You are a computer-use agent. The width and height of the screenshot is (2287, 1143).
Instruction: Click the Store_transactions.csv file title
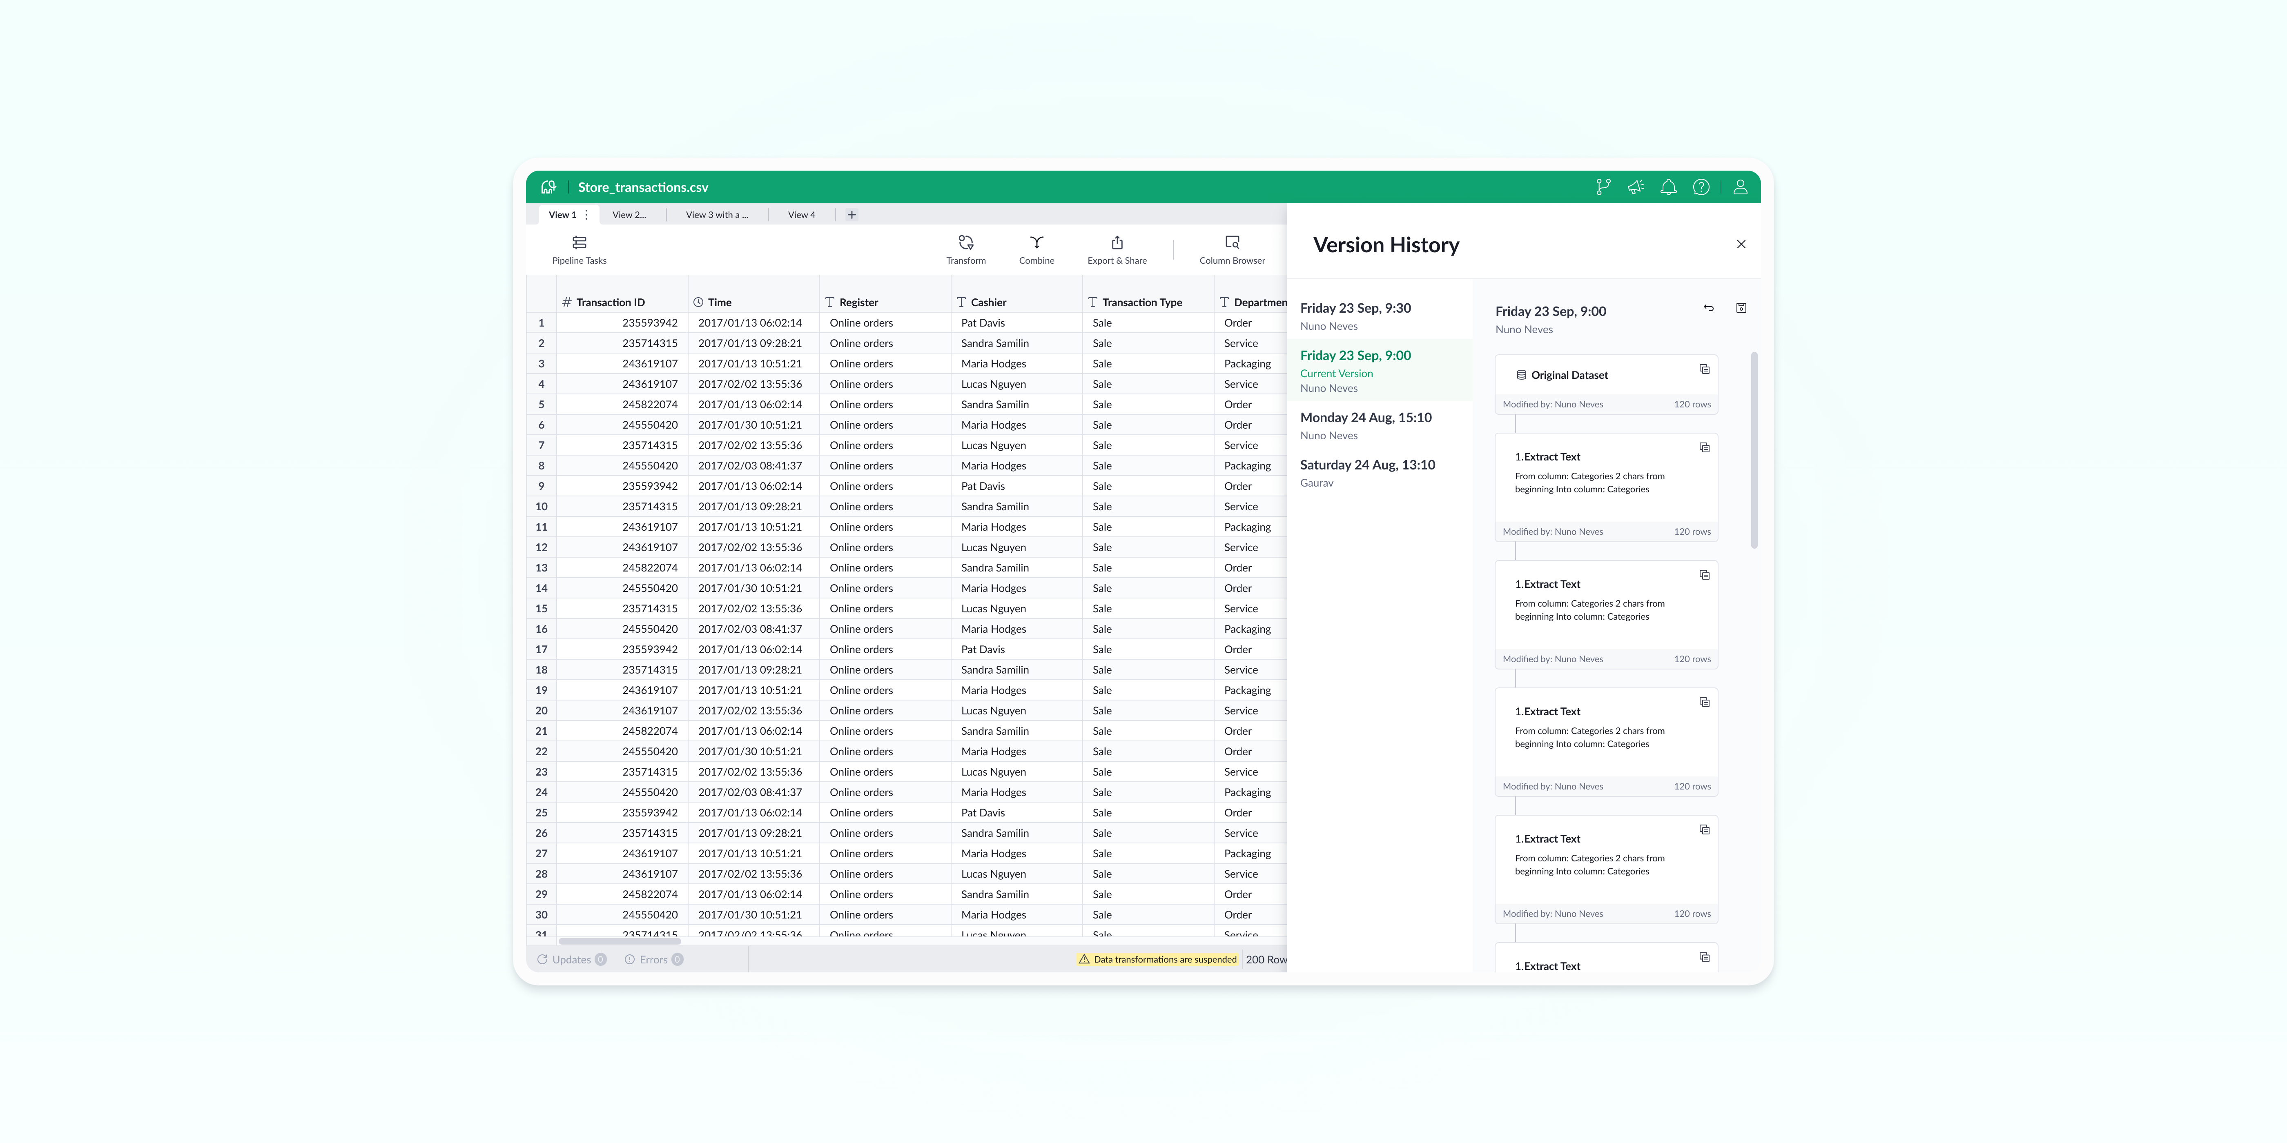pyautogui.click(x=643, y=187)
